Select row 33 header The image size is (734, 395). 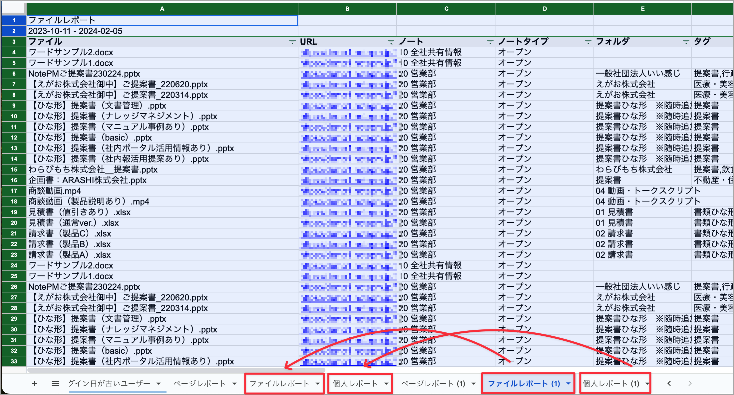click(x=14, y=361)
